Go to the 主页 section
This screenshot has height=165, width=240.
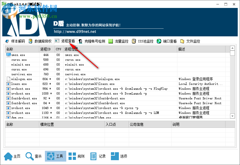[12, 156]
